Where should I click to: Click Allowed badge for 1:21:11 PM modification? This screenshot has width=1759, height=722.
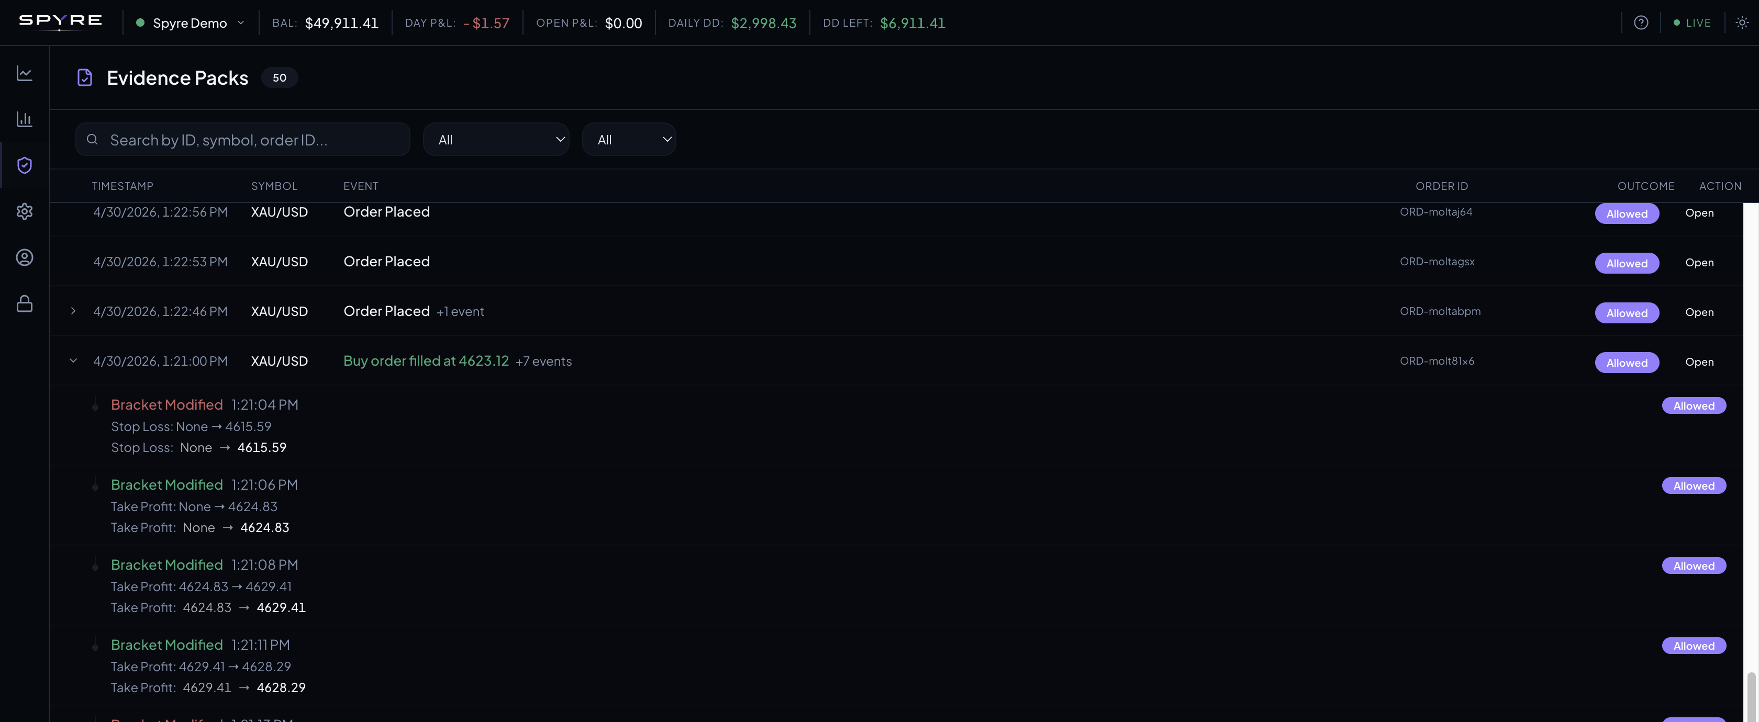point(1694,646)
